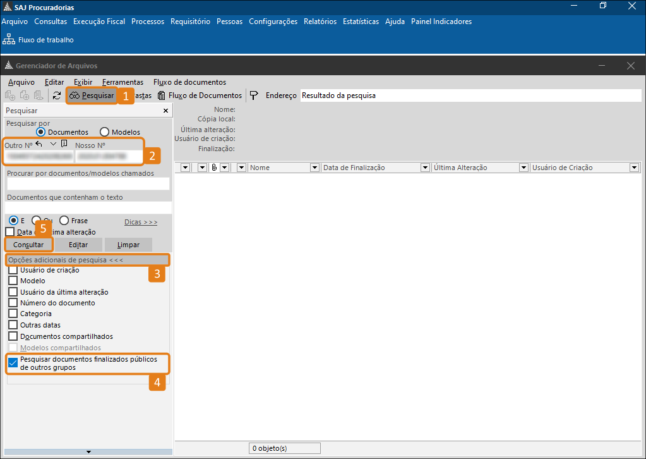Click the back arrow next to Outro Nº

point(39,144)
